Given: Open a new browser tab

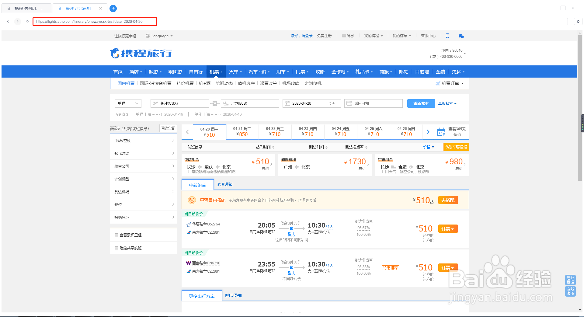Looking at the screenshot, I should (x=113, y=8).
